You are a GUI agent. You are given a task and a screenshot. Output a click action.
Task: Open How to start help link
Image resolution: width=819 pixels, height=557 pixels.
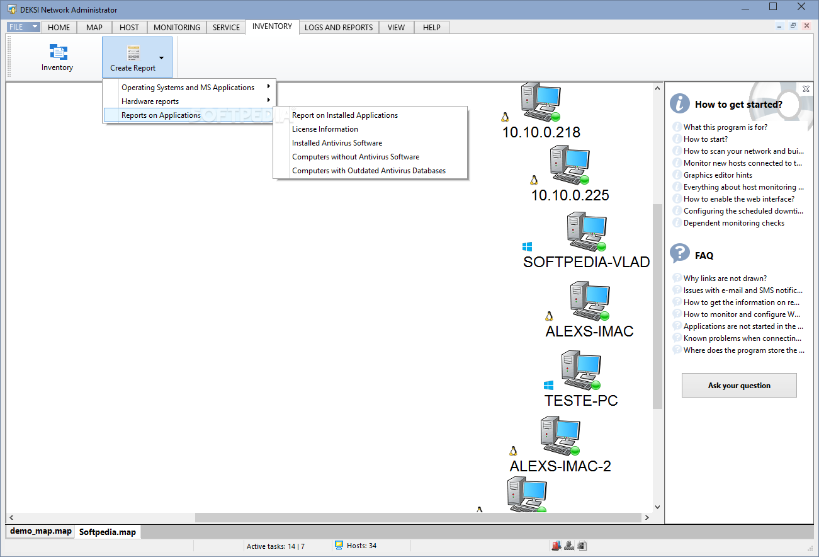tap(706, 139)
